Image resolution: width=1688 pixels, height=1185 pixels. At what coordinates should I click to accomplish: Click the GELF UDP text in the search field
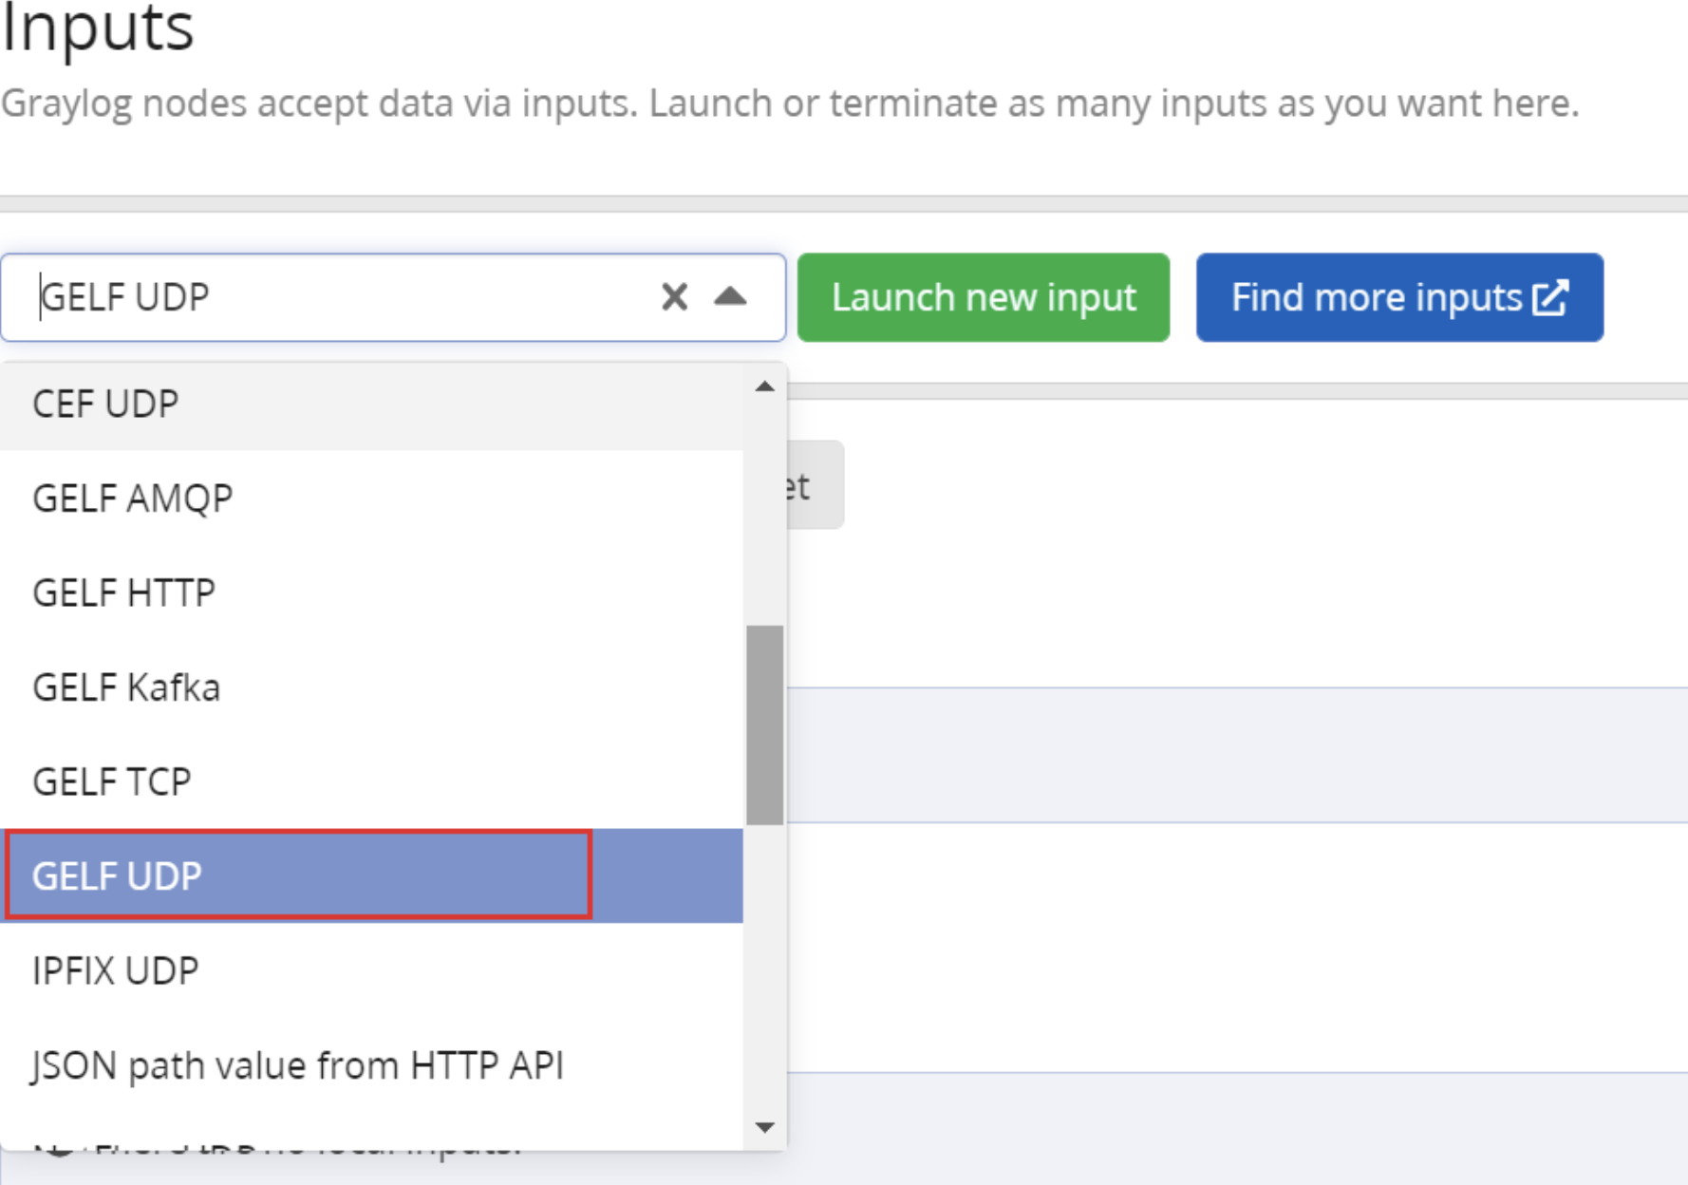pyautogui.click(x=124, y=297)
